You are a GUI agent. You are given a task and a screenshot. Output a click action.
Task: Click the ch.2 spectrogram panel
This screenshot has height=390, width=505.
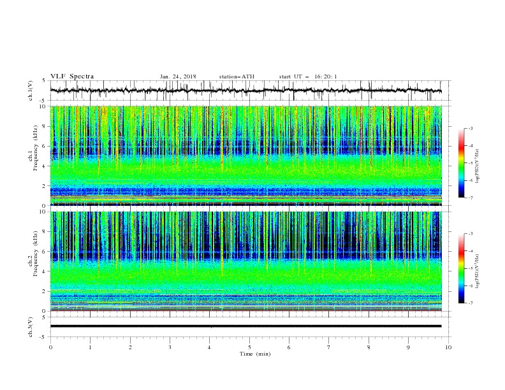click(245, 261)
